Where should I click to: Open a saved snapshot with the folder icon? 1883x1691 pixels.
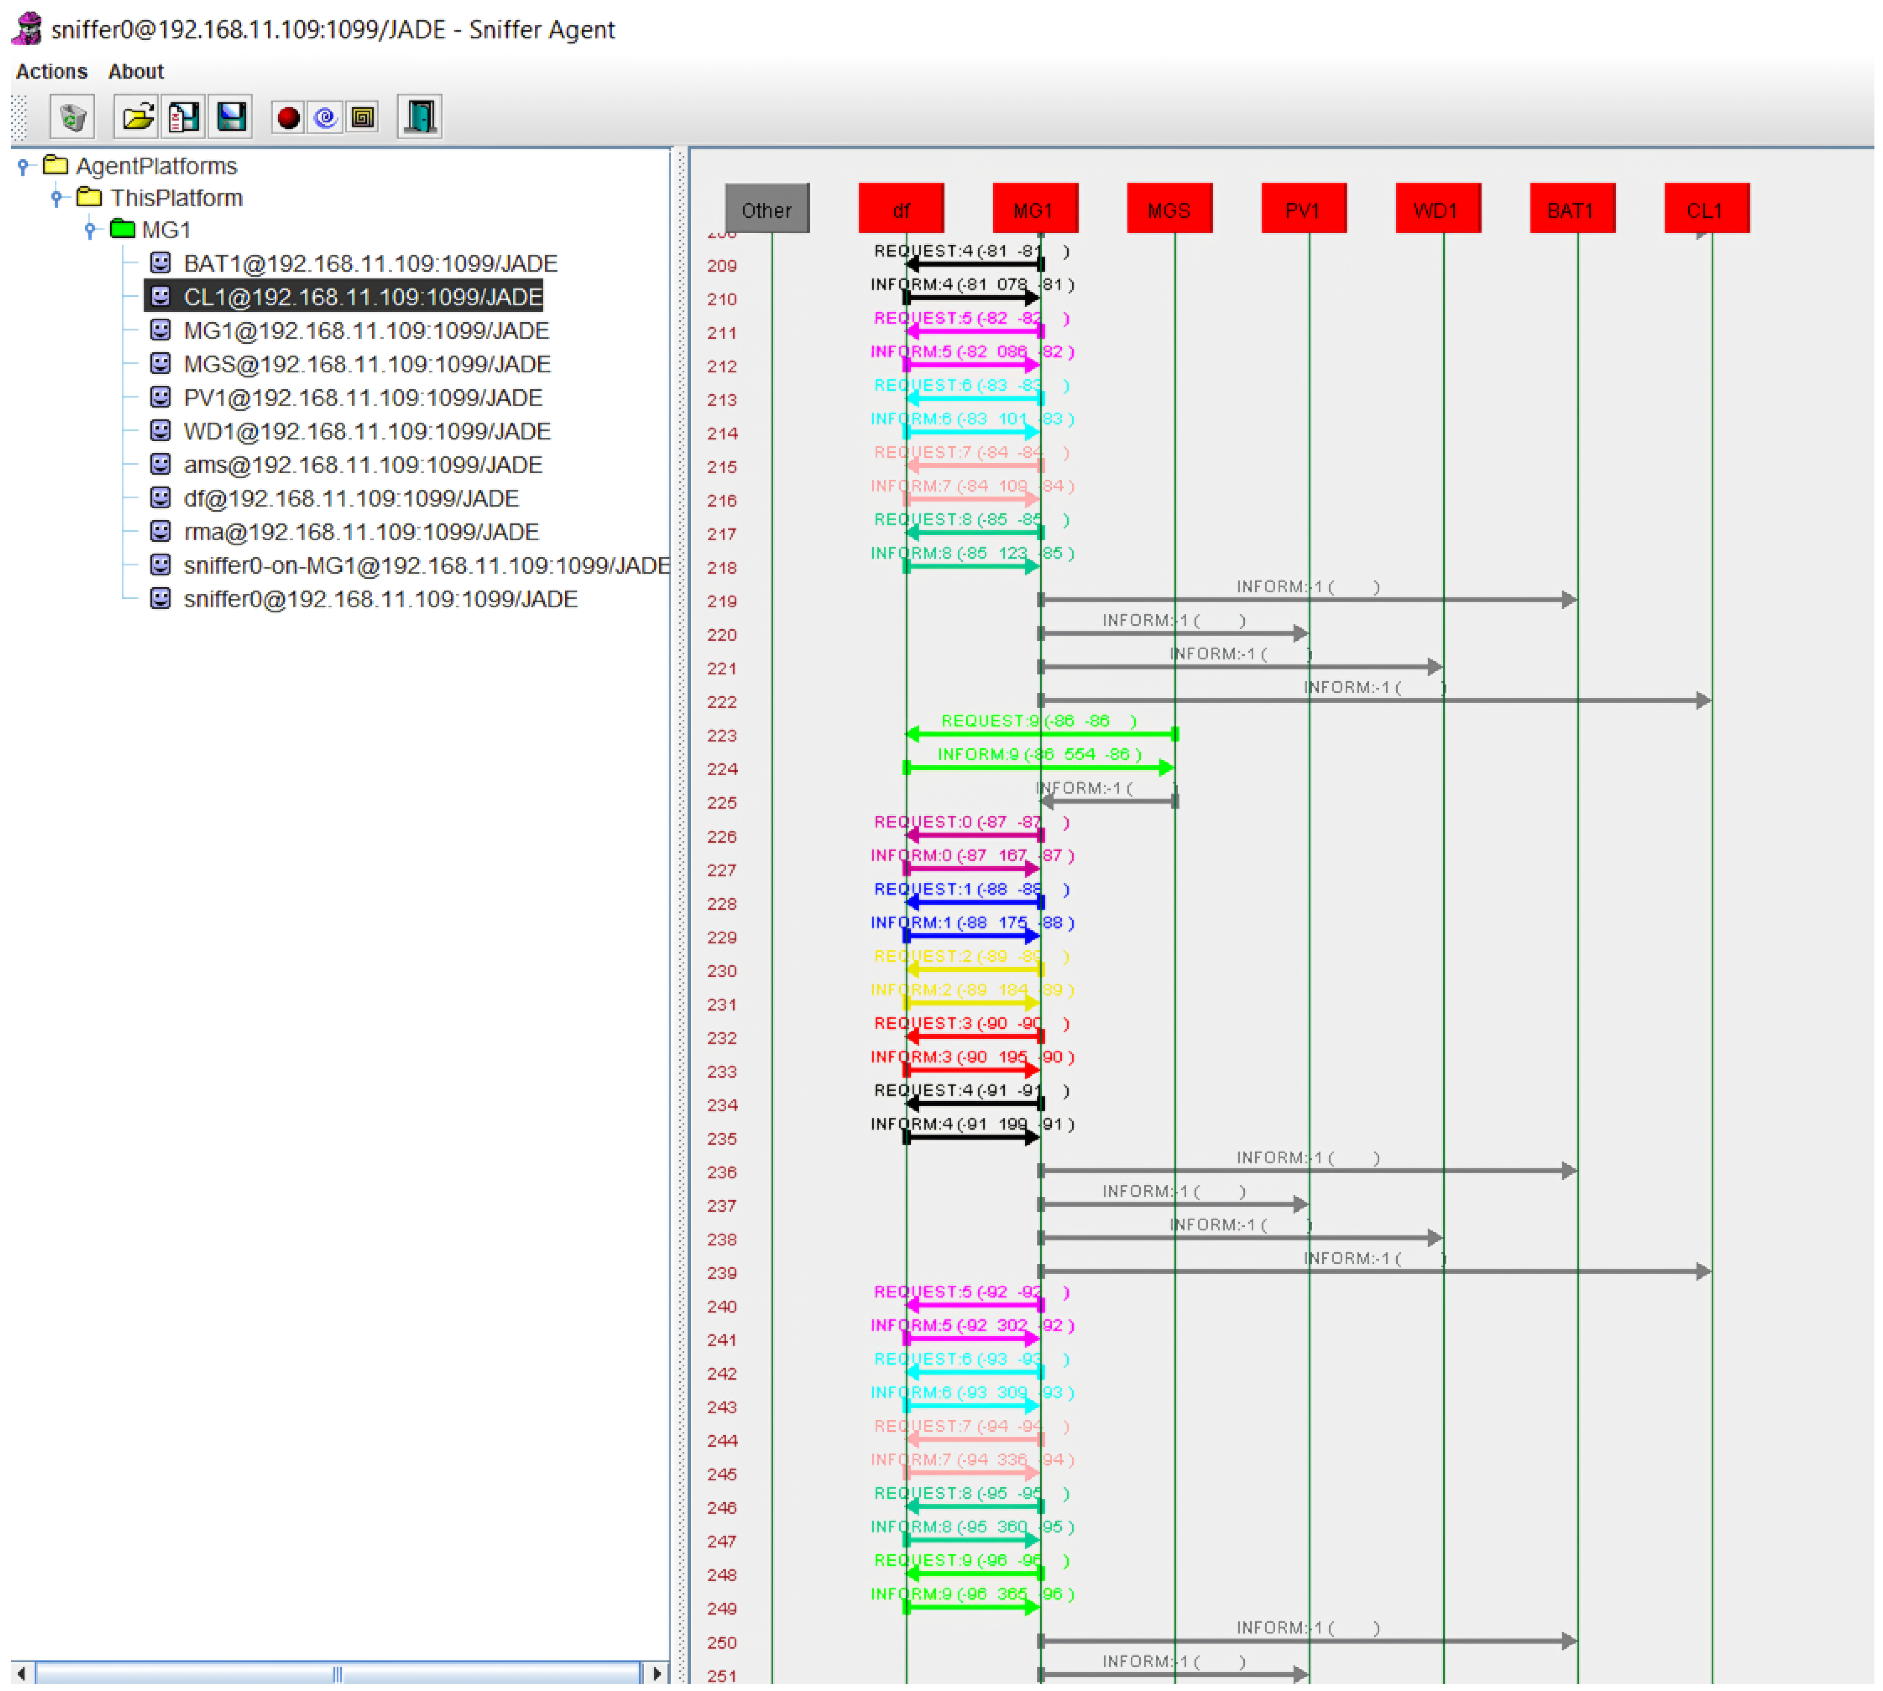[137, 117]
